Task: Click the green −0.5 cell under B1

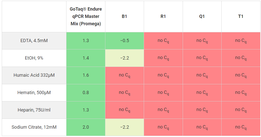Action: click(124, 41)
